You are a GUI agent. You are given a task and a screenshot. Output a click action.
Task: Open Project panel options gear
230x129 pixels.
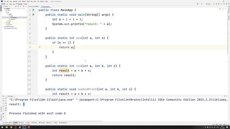(x=23, y=6)
